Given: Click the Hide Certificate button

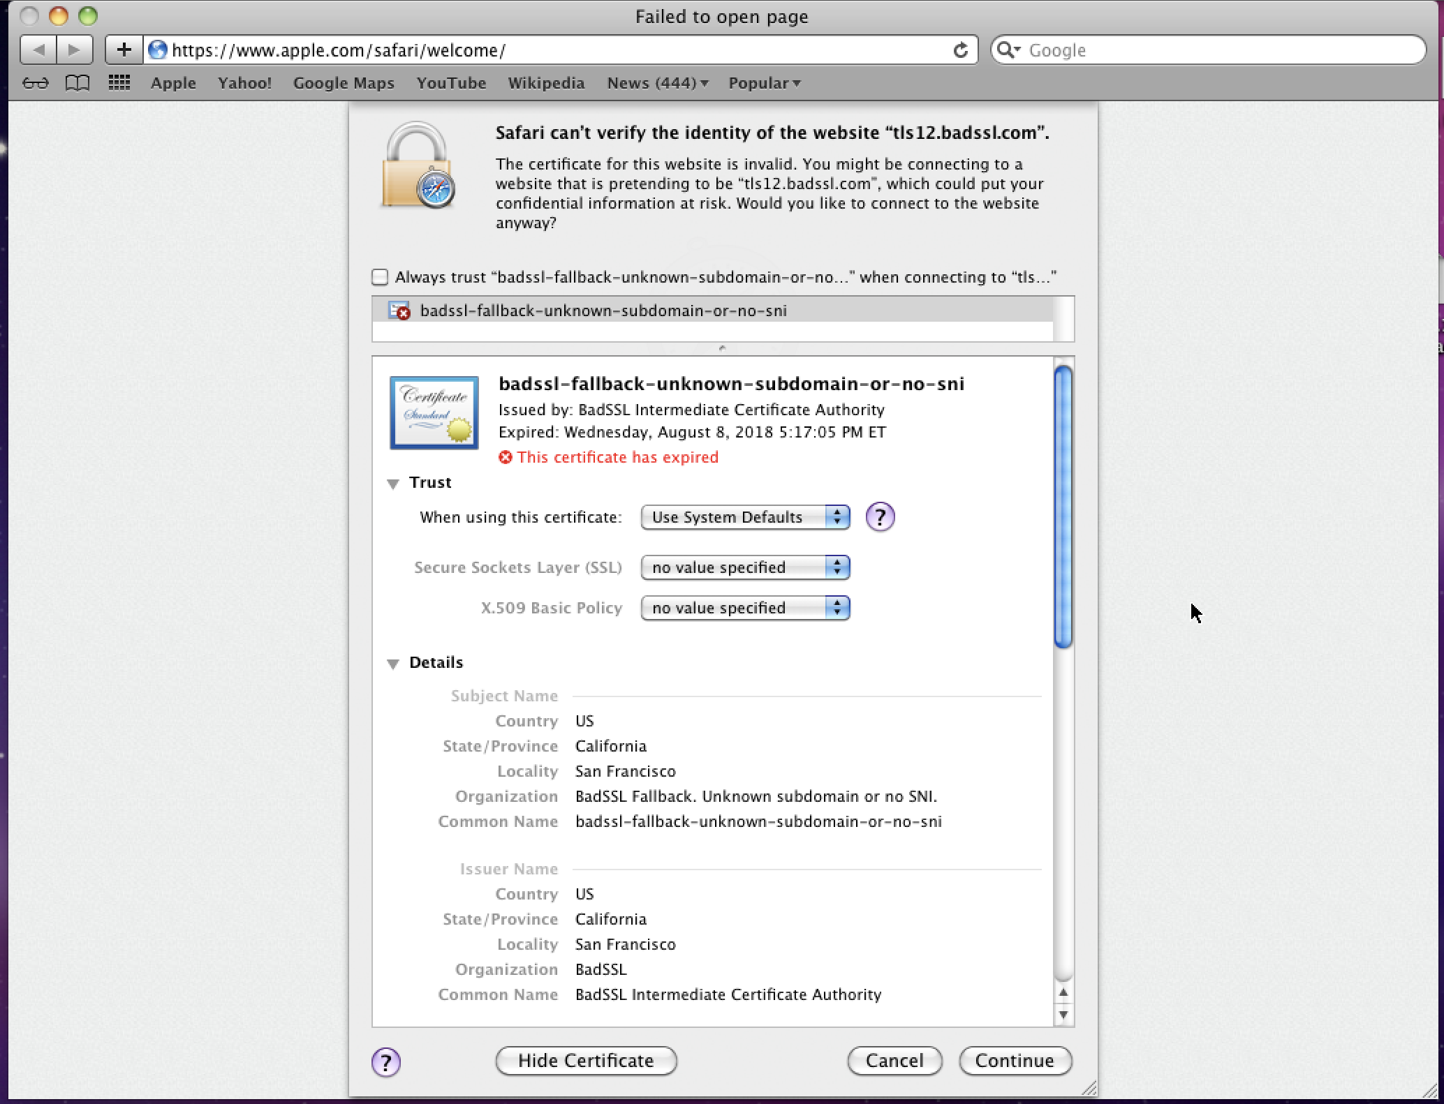Looking at the screenshot, I should (x=586, y=1061).
